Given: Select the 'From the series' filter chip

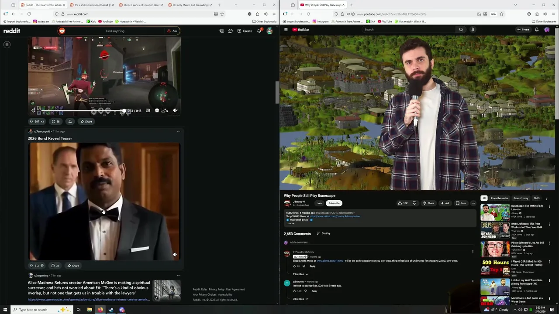Looking at the screenshot, I should pos(500,198).
